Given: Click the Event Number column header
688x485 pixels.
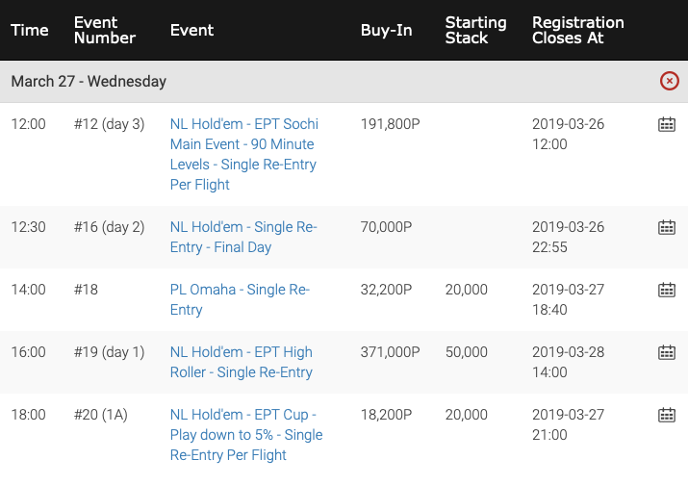Looking at the screenshot, I should 105,30.
